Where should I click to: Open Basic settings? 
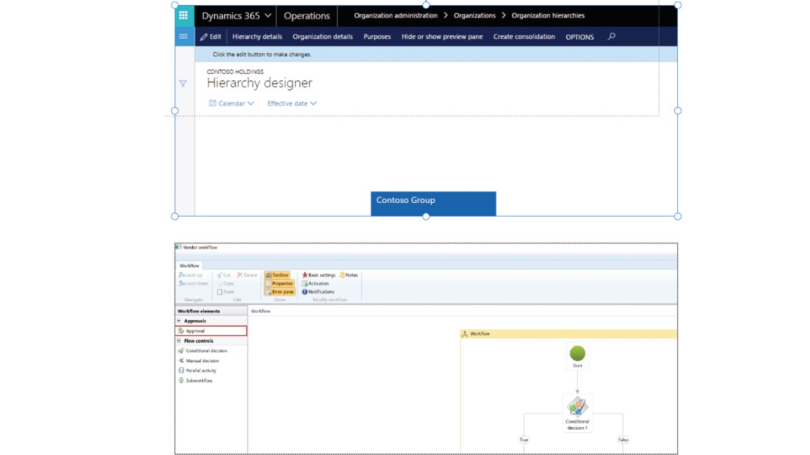[319, 275]
